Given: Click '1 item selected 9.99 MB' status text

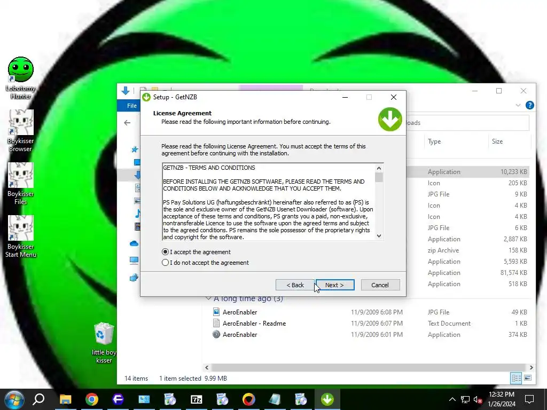Looking at the screenshot, I should pyautogui.click(x=193, y=379).
